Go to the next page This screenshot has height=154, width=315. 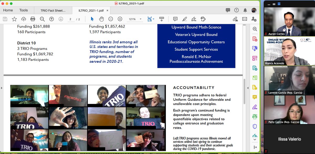click(x=61, y=19)
